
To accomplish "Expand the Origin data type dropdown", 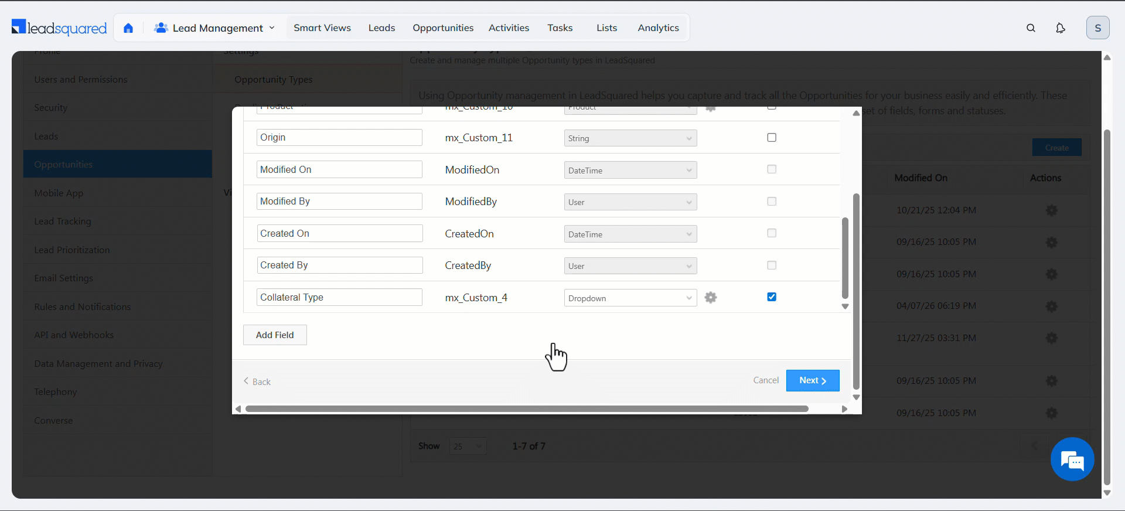I will [x=630, y=138].
